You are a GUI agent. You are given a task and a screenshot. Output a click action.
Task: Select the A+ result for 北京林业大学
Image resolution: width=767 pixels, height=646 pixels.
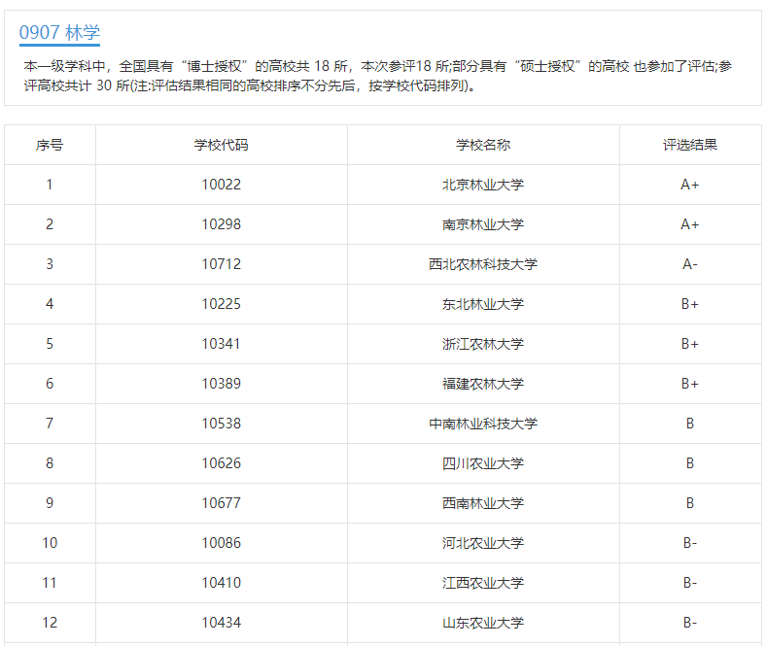point(690,185)
